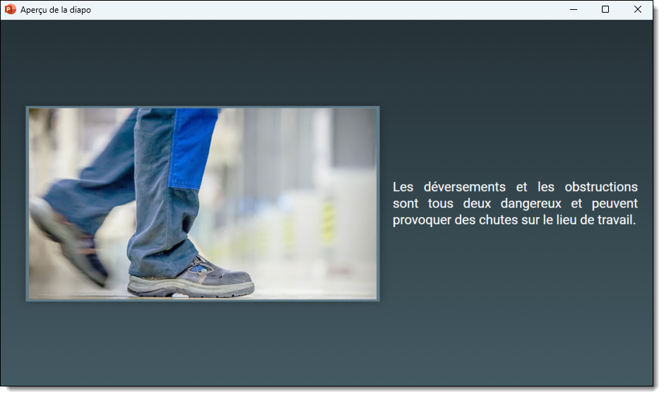The image size is (664, 397).
Task: Click the blurred rear foot in the photo
Action: [x=67, y=240]
